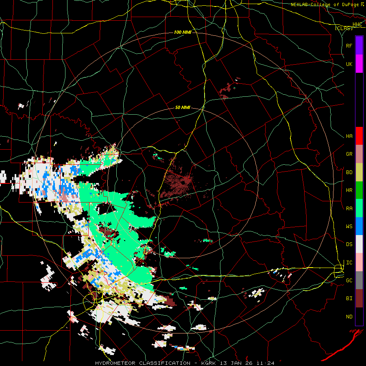Click the BI legend label
This screenshot has height=366, width=366.
coord(349,298)
